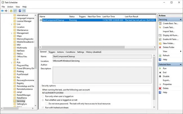Image resolution: width=183 pixels, height=114 pixels.
Task: Select Run whether user is logged on or not
Action: click(43, 100)
